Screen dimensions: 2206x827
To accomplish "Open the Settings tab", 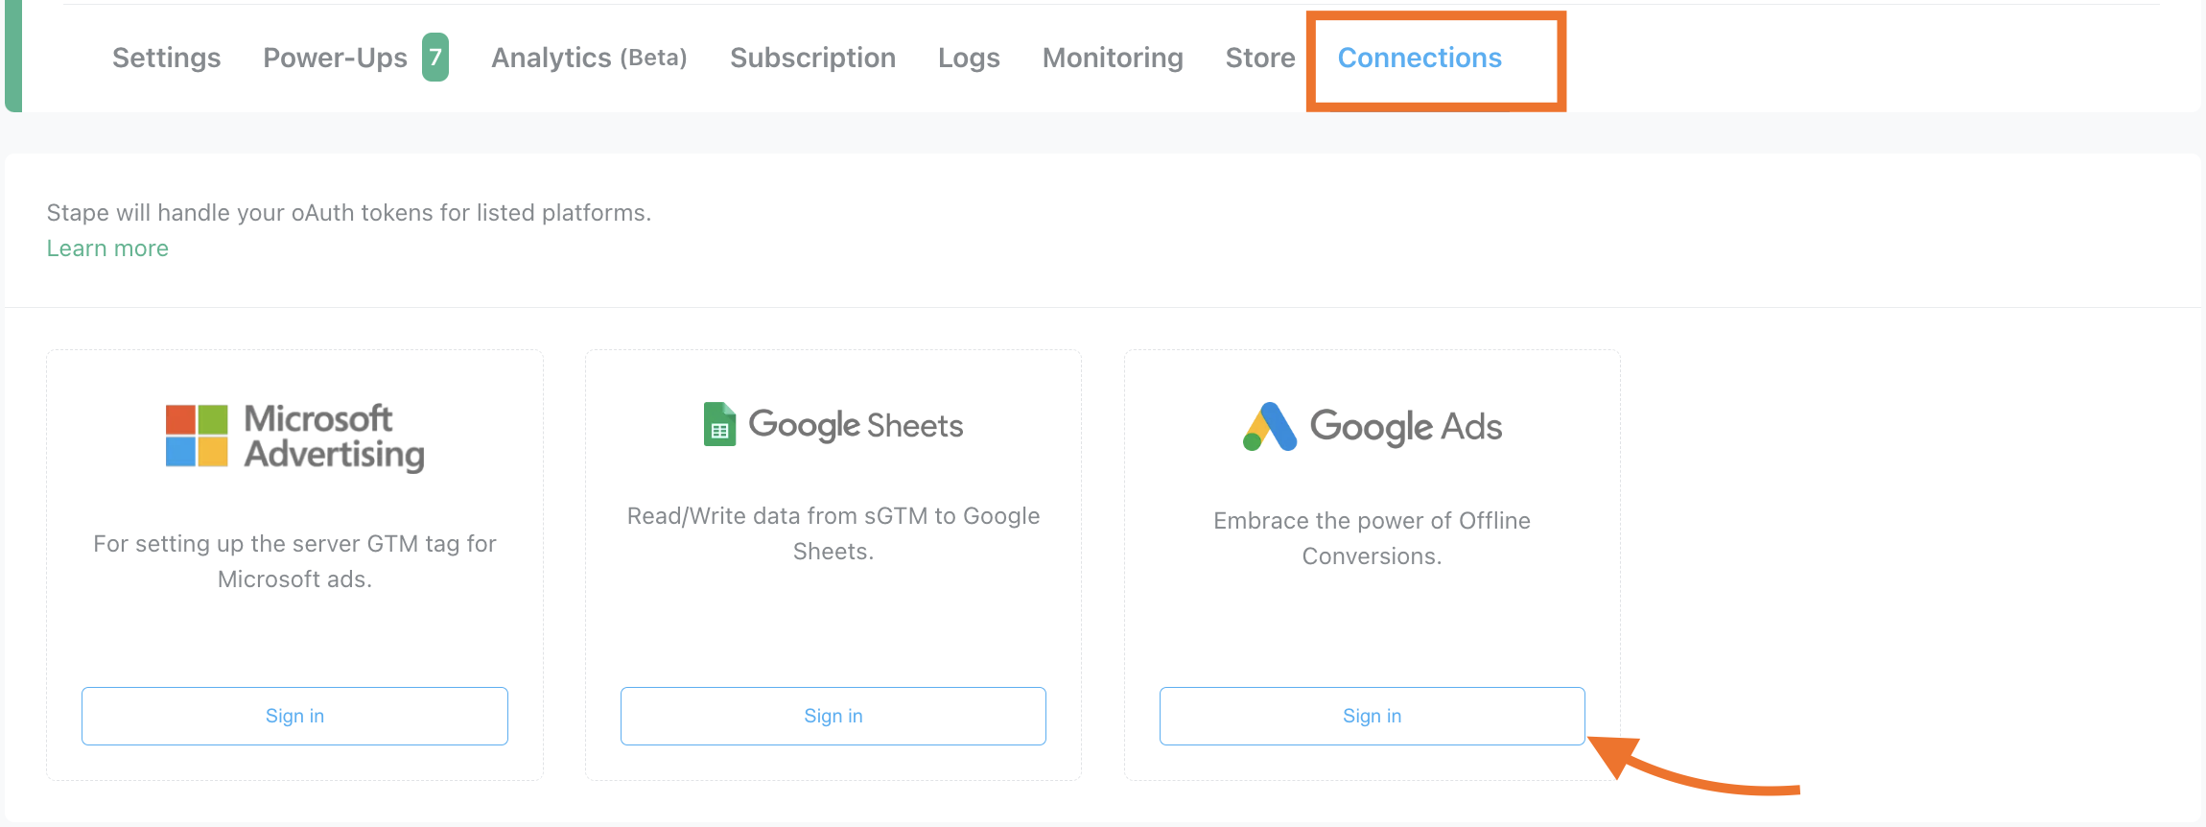I will tap(166, 58).
